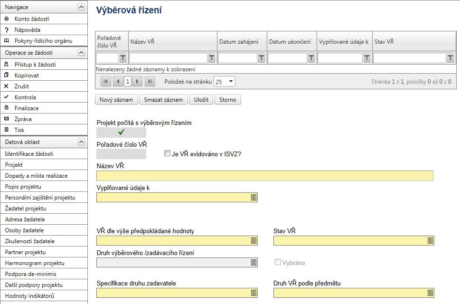The height and width of the screenshot is (304, 460).
Task: Click the page number field showing 1
Action: pyautogui.click(x=128, y=81)
